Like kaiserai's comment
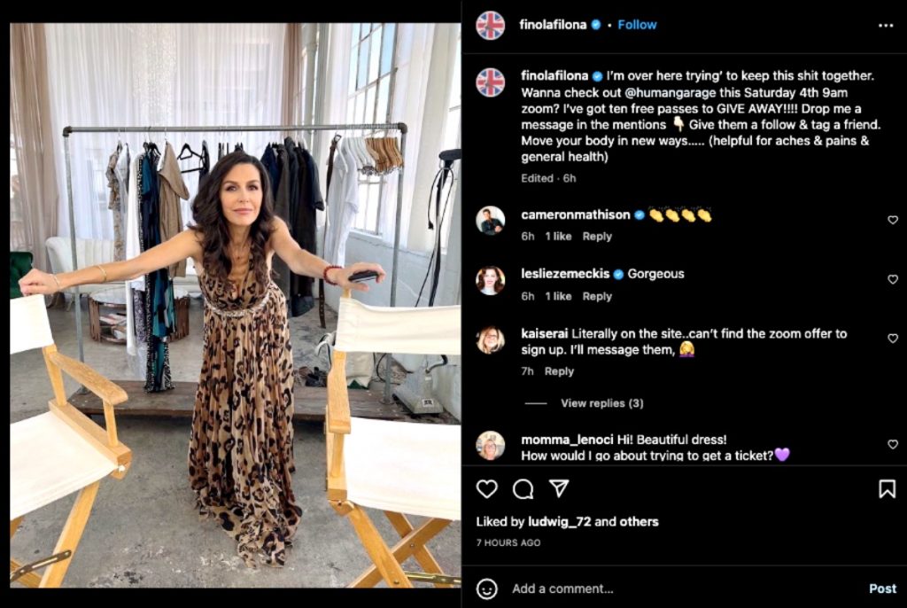This screenshot has width=907, height=608. click(x=892, y=339)
